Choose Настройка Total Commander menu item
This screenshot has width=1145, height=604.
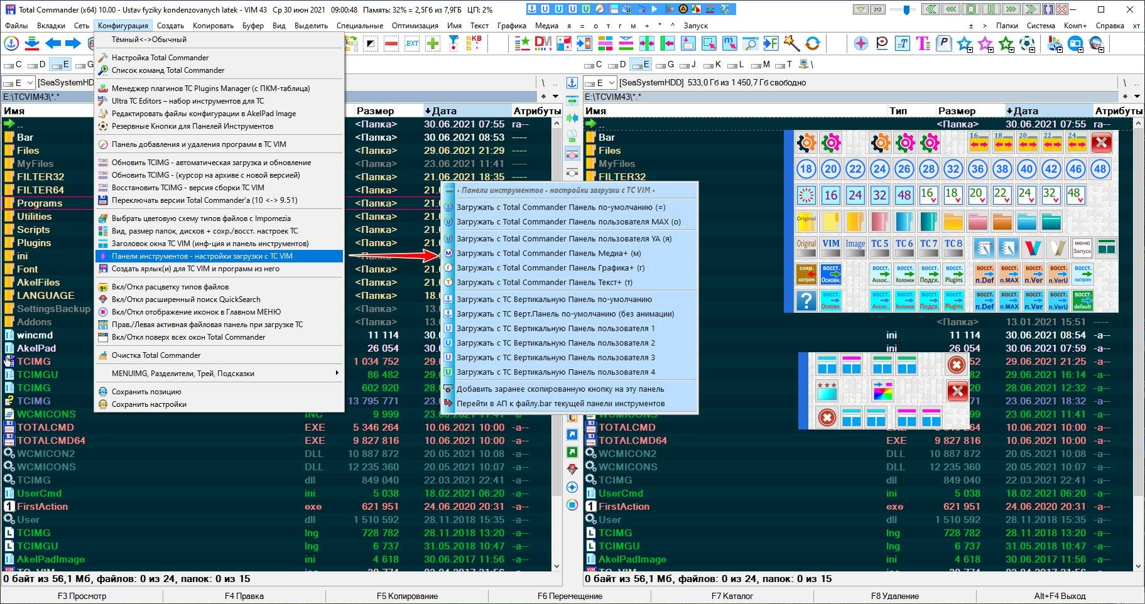tap(219, 58)
